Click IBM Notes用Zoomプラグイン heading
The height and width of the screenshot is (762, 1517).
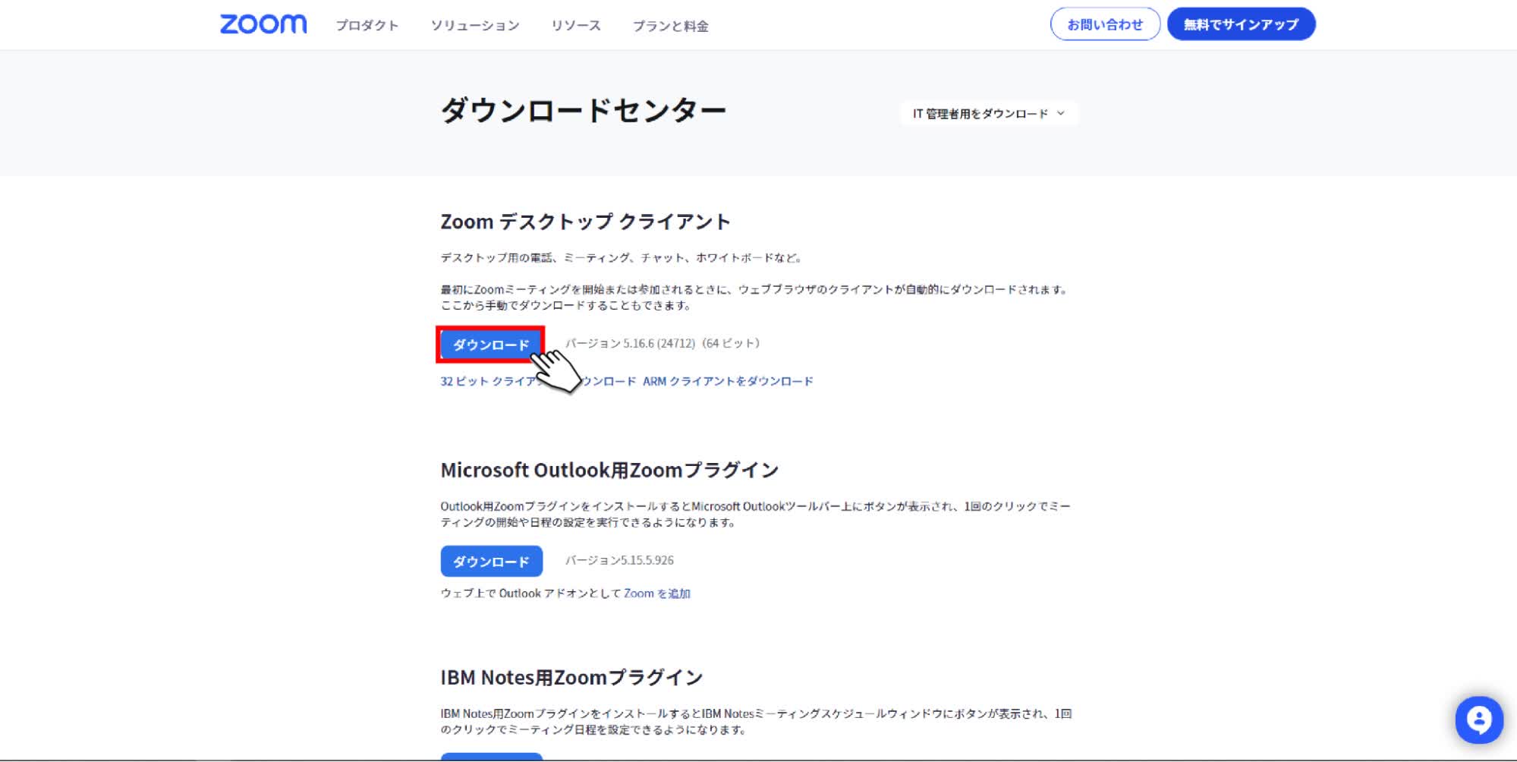click(x=572, y=677)
